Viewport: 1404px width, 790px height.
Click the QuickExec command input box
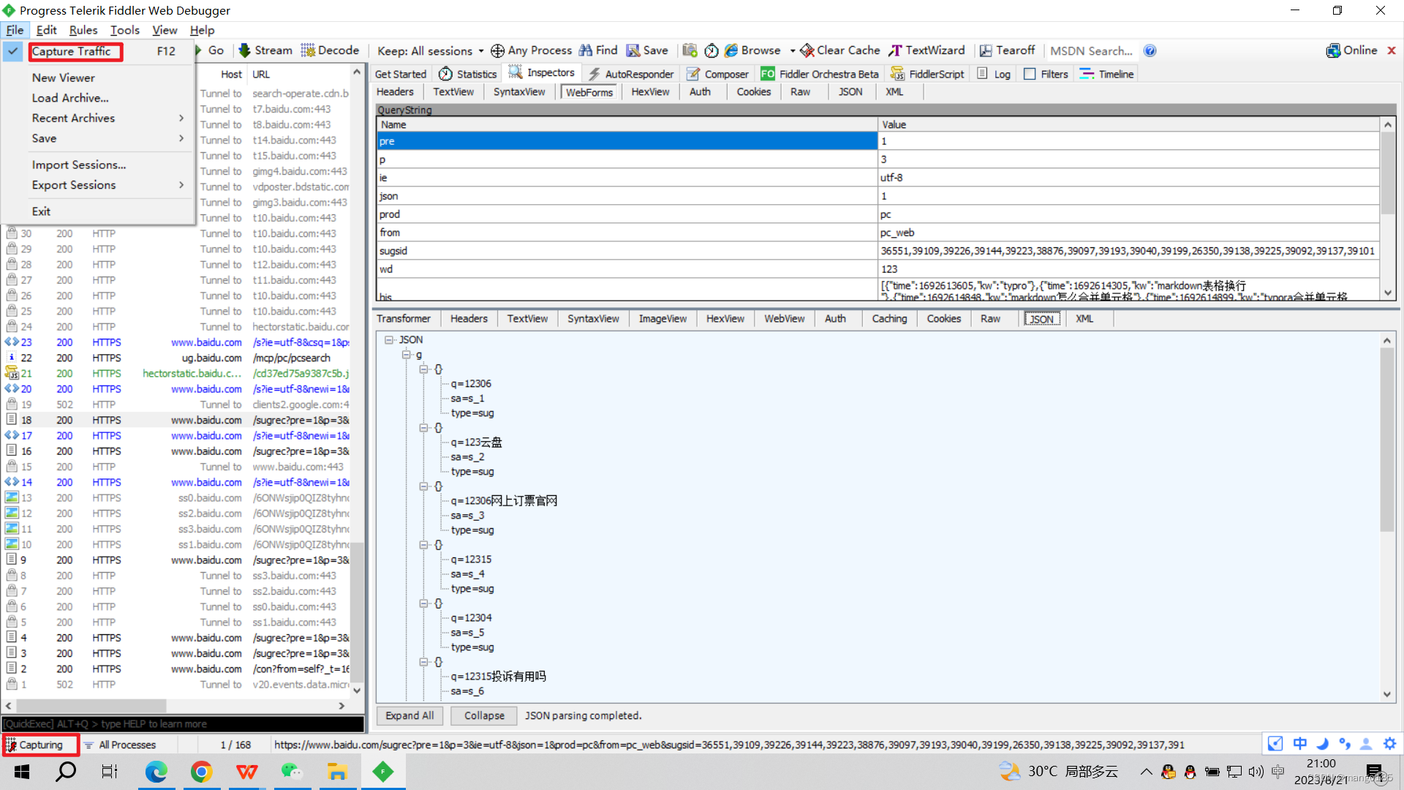183,723
